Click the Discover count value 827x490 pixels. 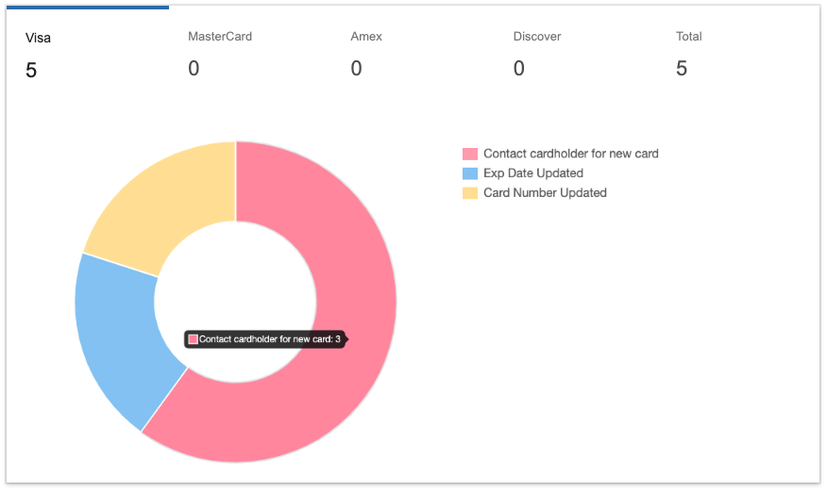[x=518, y=69]
